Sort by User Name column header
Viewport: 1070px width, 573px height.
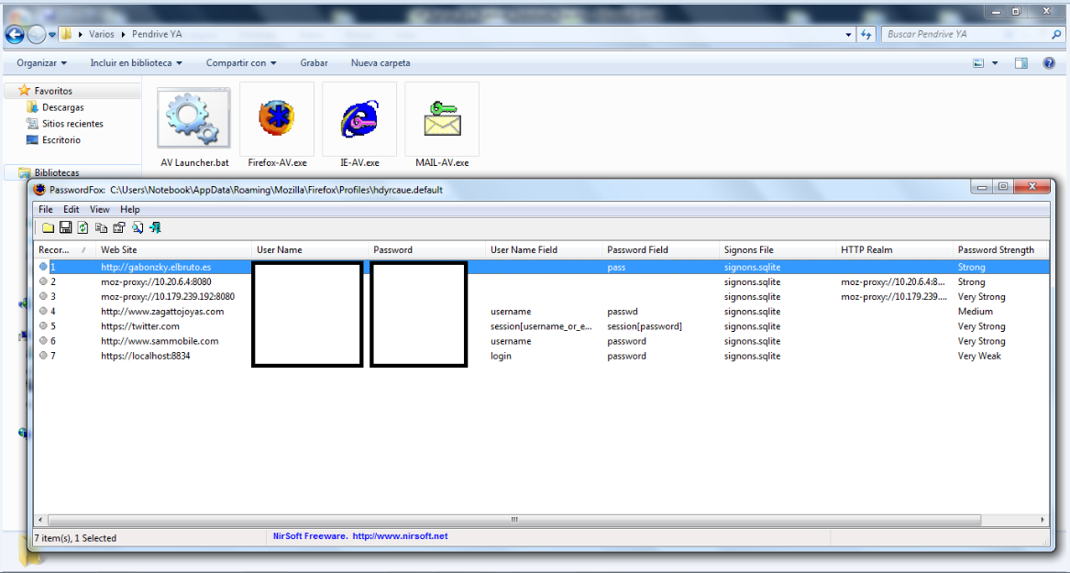tap(310, 249)
